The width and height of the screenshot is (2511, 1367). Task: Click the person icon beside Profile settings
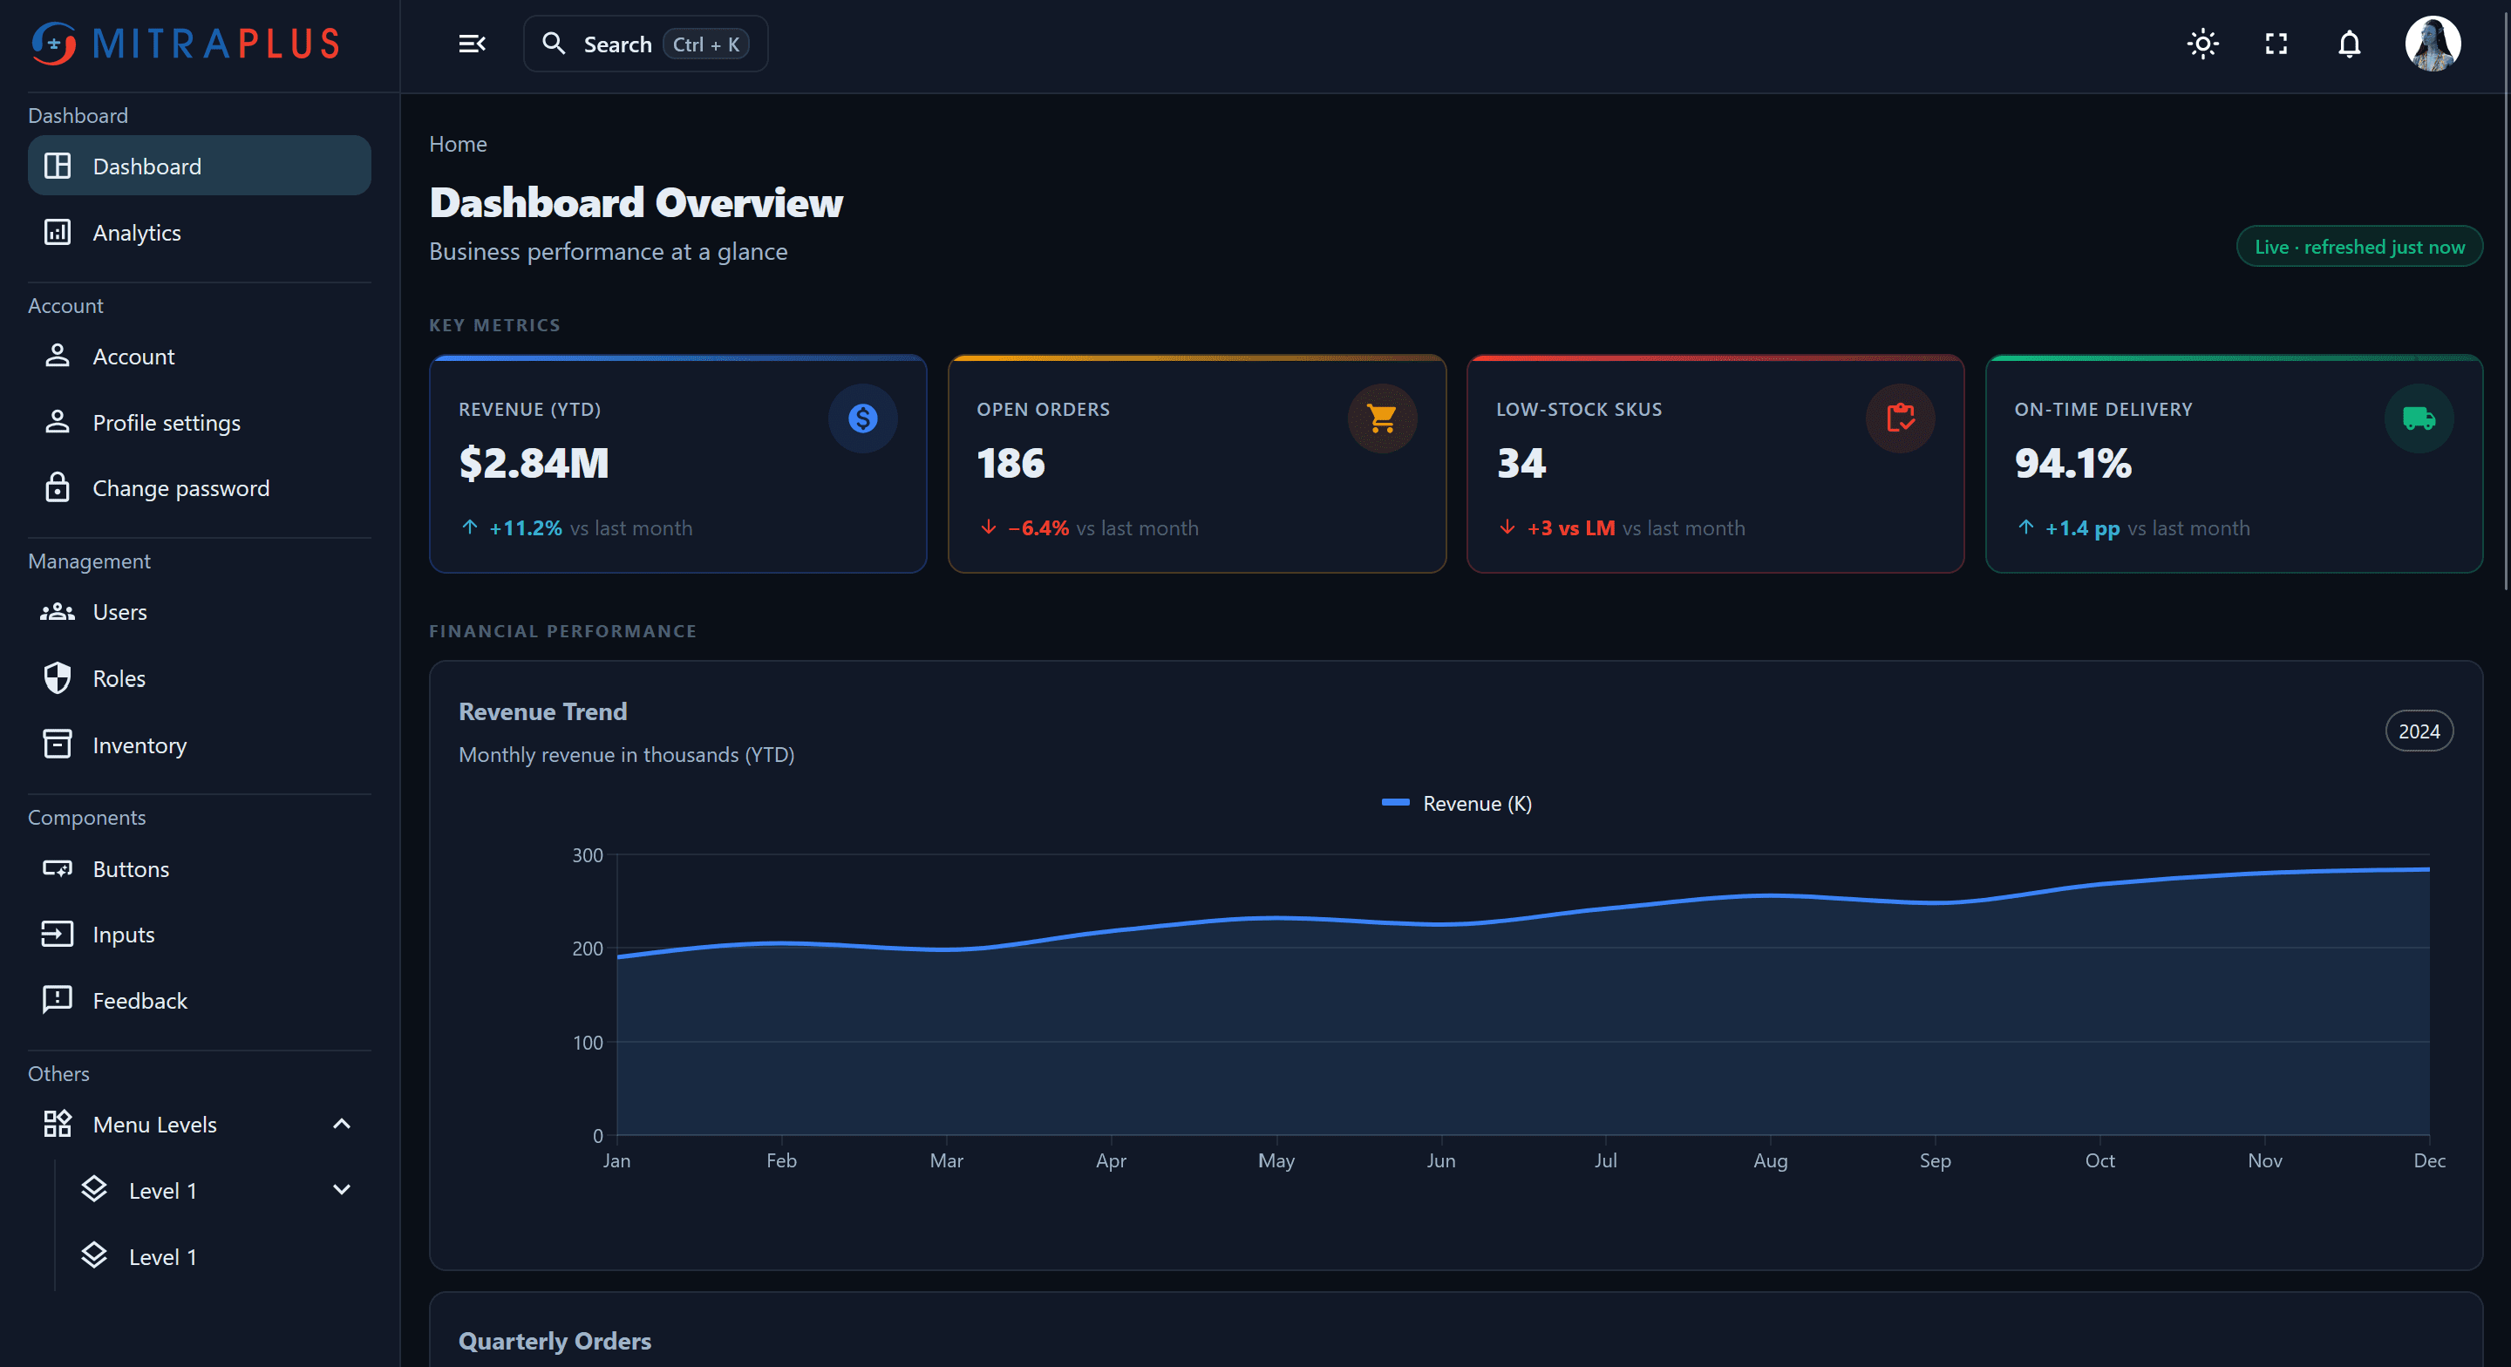pos(58,421)
